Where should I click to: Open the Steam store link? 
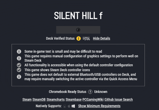(27, 100)
